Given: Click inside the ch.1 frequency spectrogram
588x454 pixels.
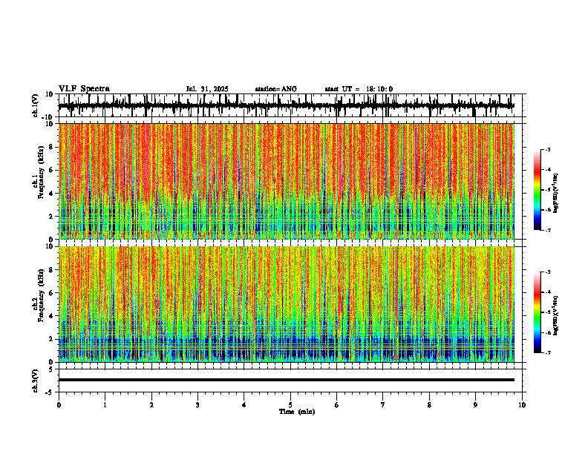Looking at the screenshot, I should [x=287, y=181].
